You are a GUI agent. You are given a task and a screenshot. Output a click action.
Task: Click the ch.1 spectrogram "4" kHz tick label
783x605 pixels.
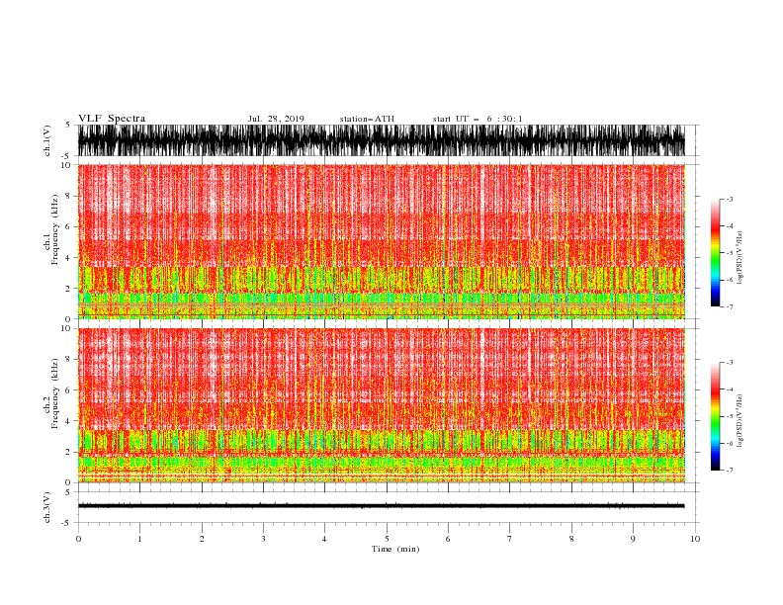68,258
